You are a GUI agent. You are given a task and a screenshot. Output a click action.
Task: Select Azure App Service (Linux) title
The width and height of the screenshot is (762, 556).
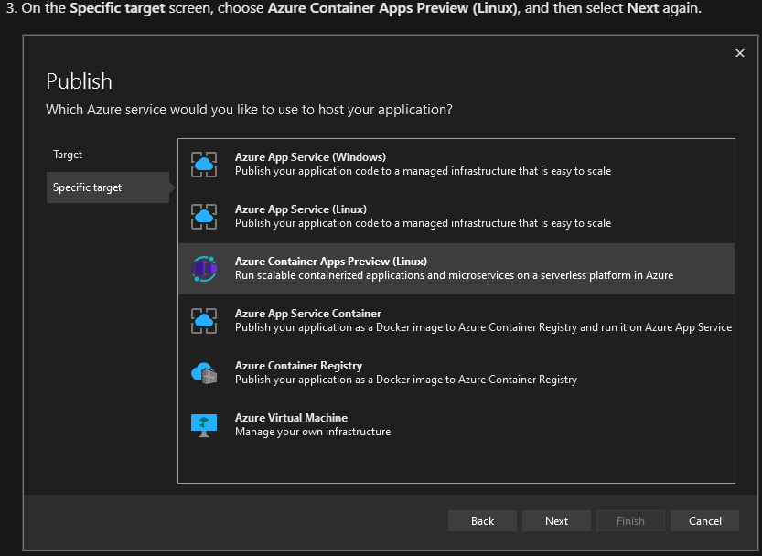coord(301,209)
